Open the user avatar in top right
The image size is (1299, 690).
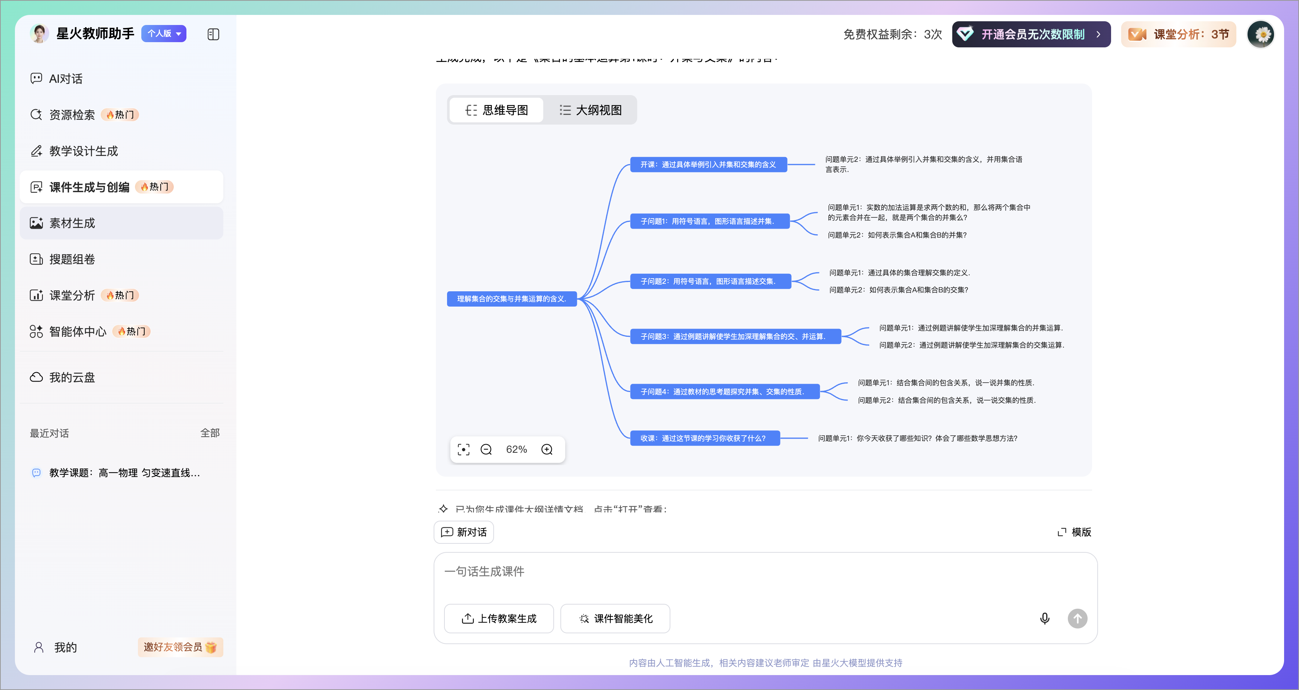point(1261,34)
